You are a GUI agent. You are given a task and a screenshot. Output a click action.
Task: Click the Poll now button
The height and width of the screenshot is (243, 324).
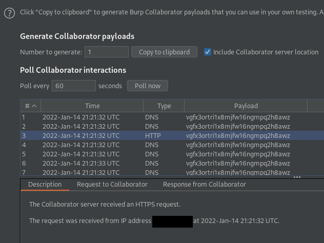click(148, 86)
